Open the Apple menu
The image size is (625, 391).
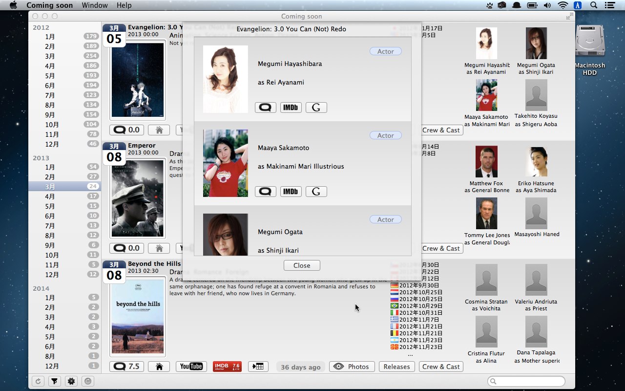point(13,5)
